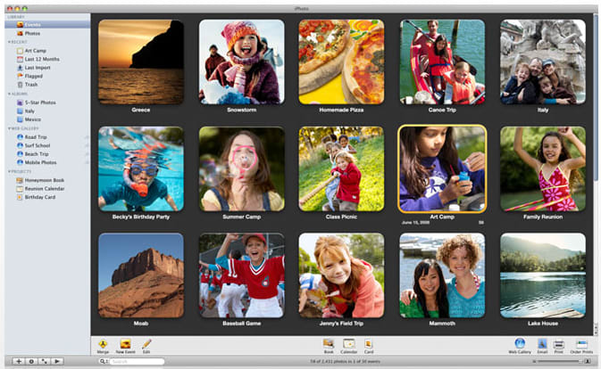Start a Calendar project
The image size is (601, 369).
349,344
